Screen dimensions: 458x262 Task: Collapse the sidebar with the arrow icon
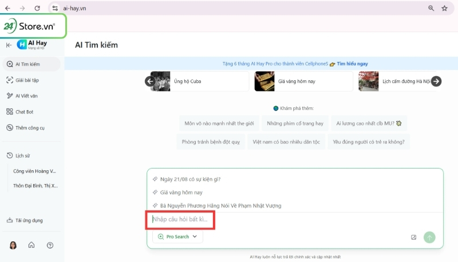(9, 45)
